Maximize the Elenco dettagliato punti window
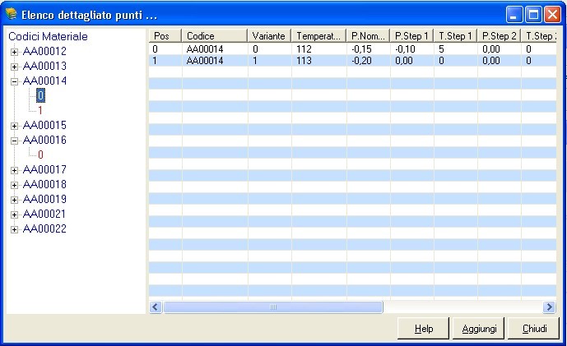This screenshot has height=346, width=567. point(532,15)
